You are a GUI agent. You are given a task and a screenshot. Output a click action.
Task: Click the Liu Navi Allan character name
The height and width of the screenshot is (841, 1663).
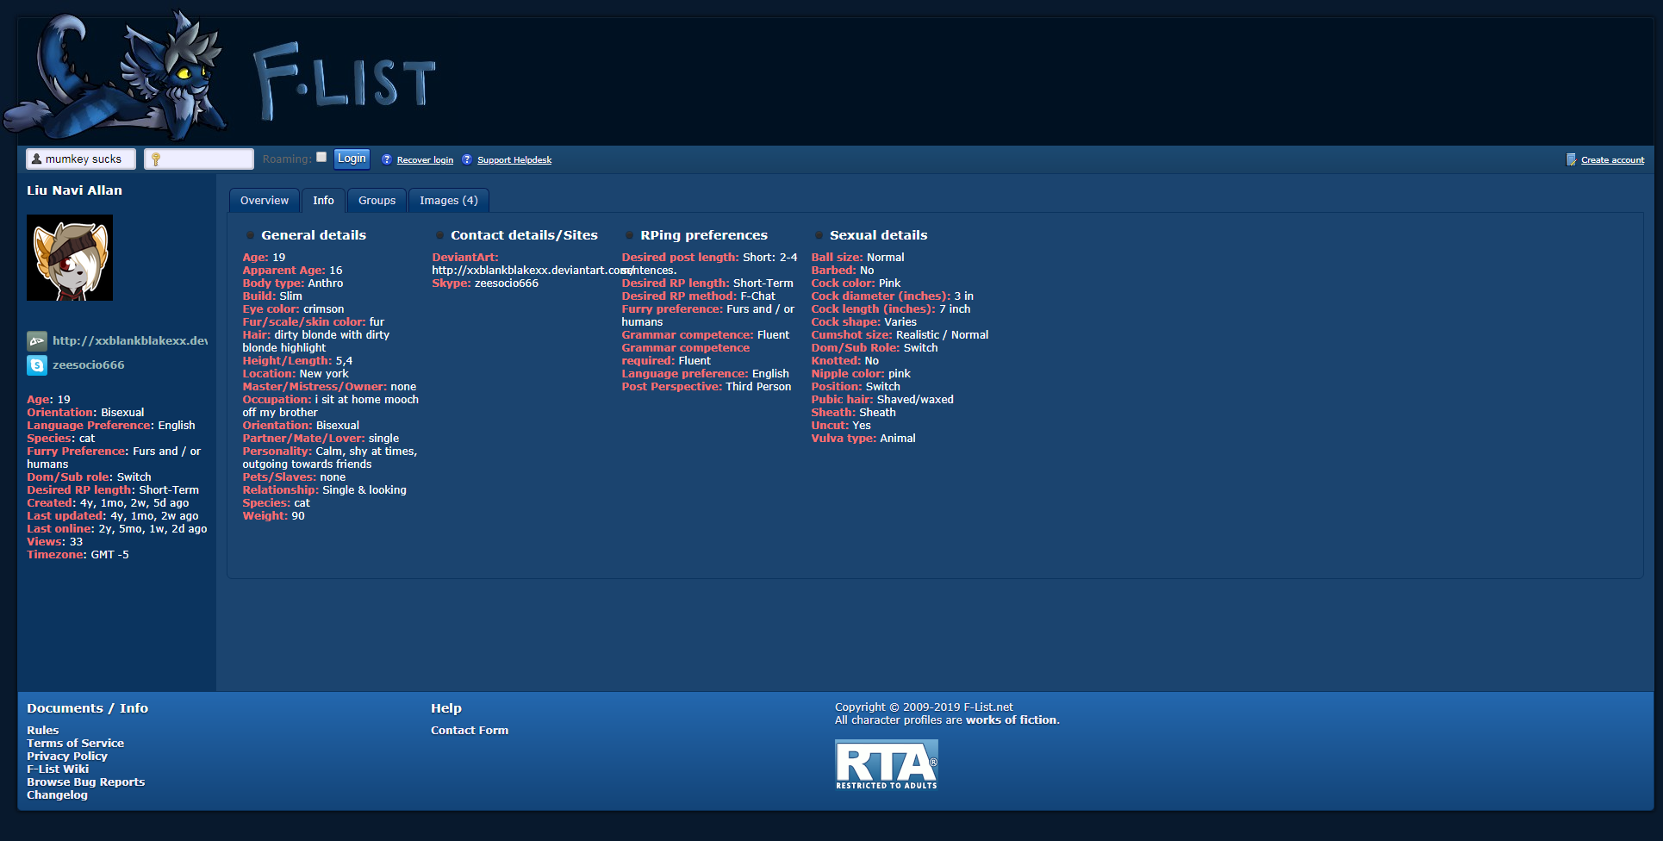click(74, 190)
